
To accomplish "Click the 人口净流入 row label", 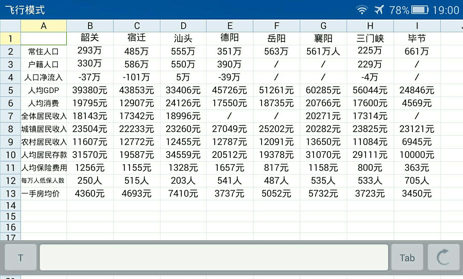I will pos(43,77).
